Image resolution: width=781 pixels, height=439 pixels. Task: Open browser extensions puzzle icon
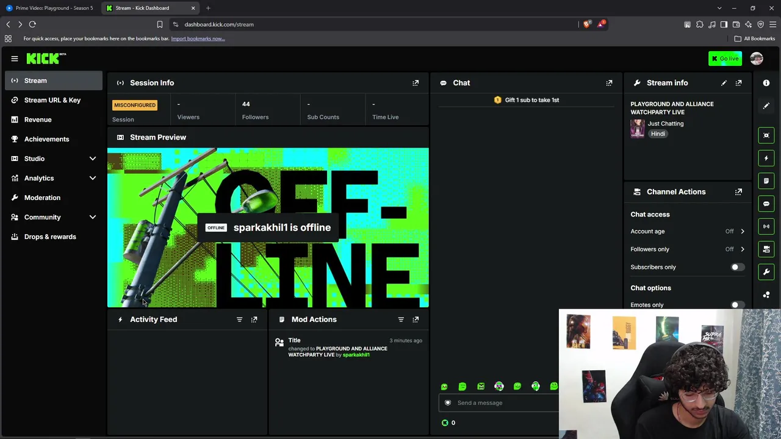(700, 24)
